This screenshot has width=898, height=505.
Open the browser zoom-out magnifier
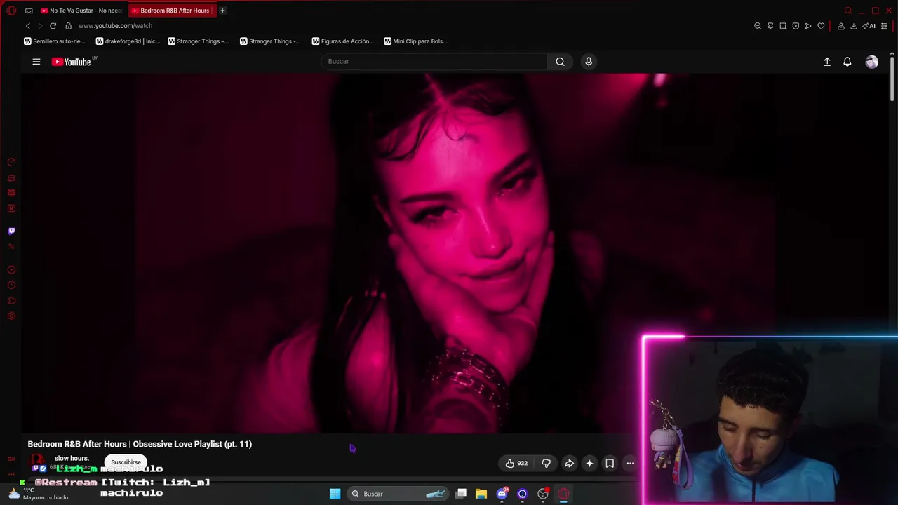(758, 26)
